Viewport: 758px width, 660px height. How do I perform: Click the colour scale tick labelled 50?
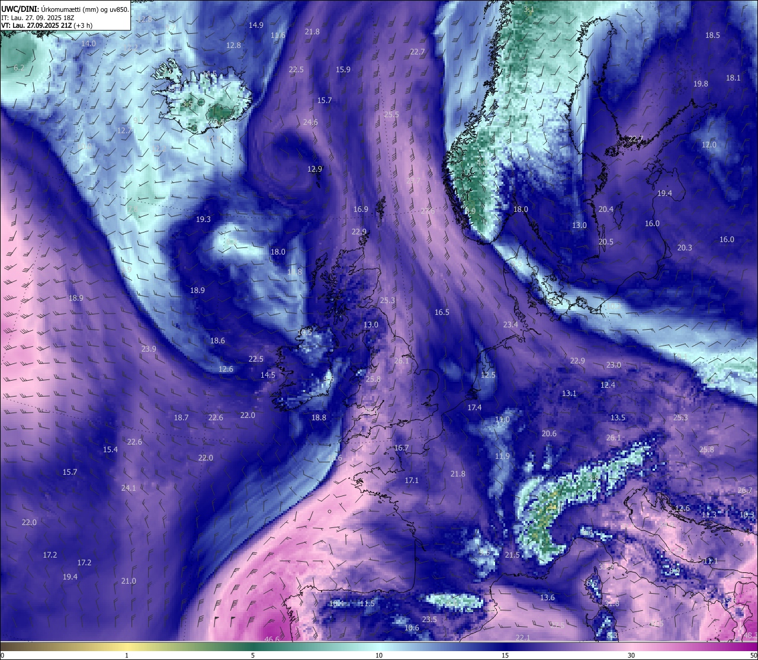coord(753,655)
